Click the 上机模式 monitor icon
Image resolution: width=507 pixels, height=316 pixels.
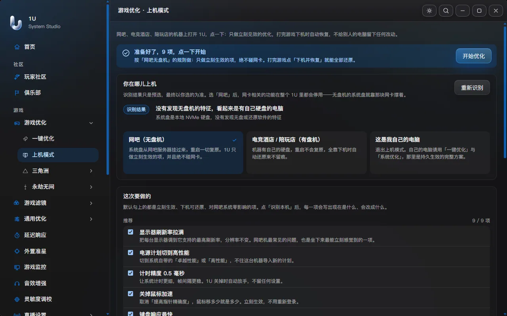(25, 155)
